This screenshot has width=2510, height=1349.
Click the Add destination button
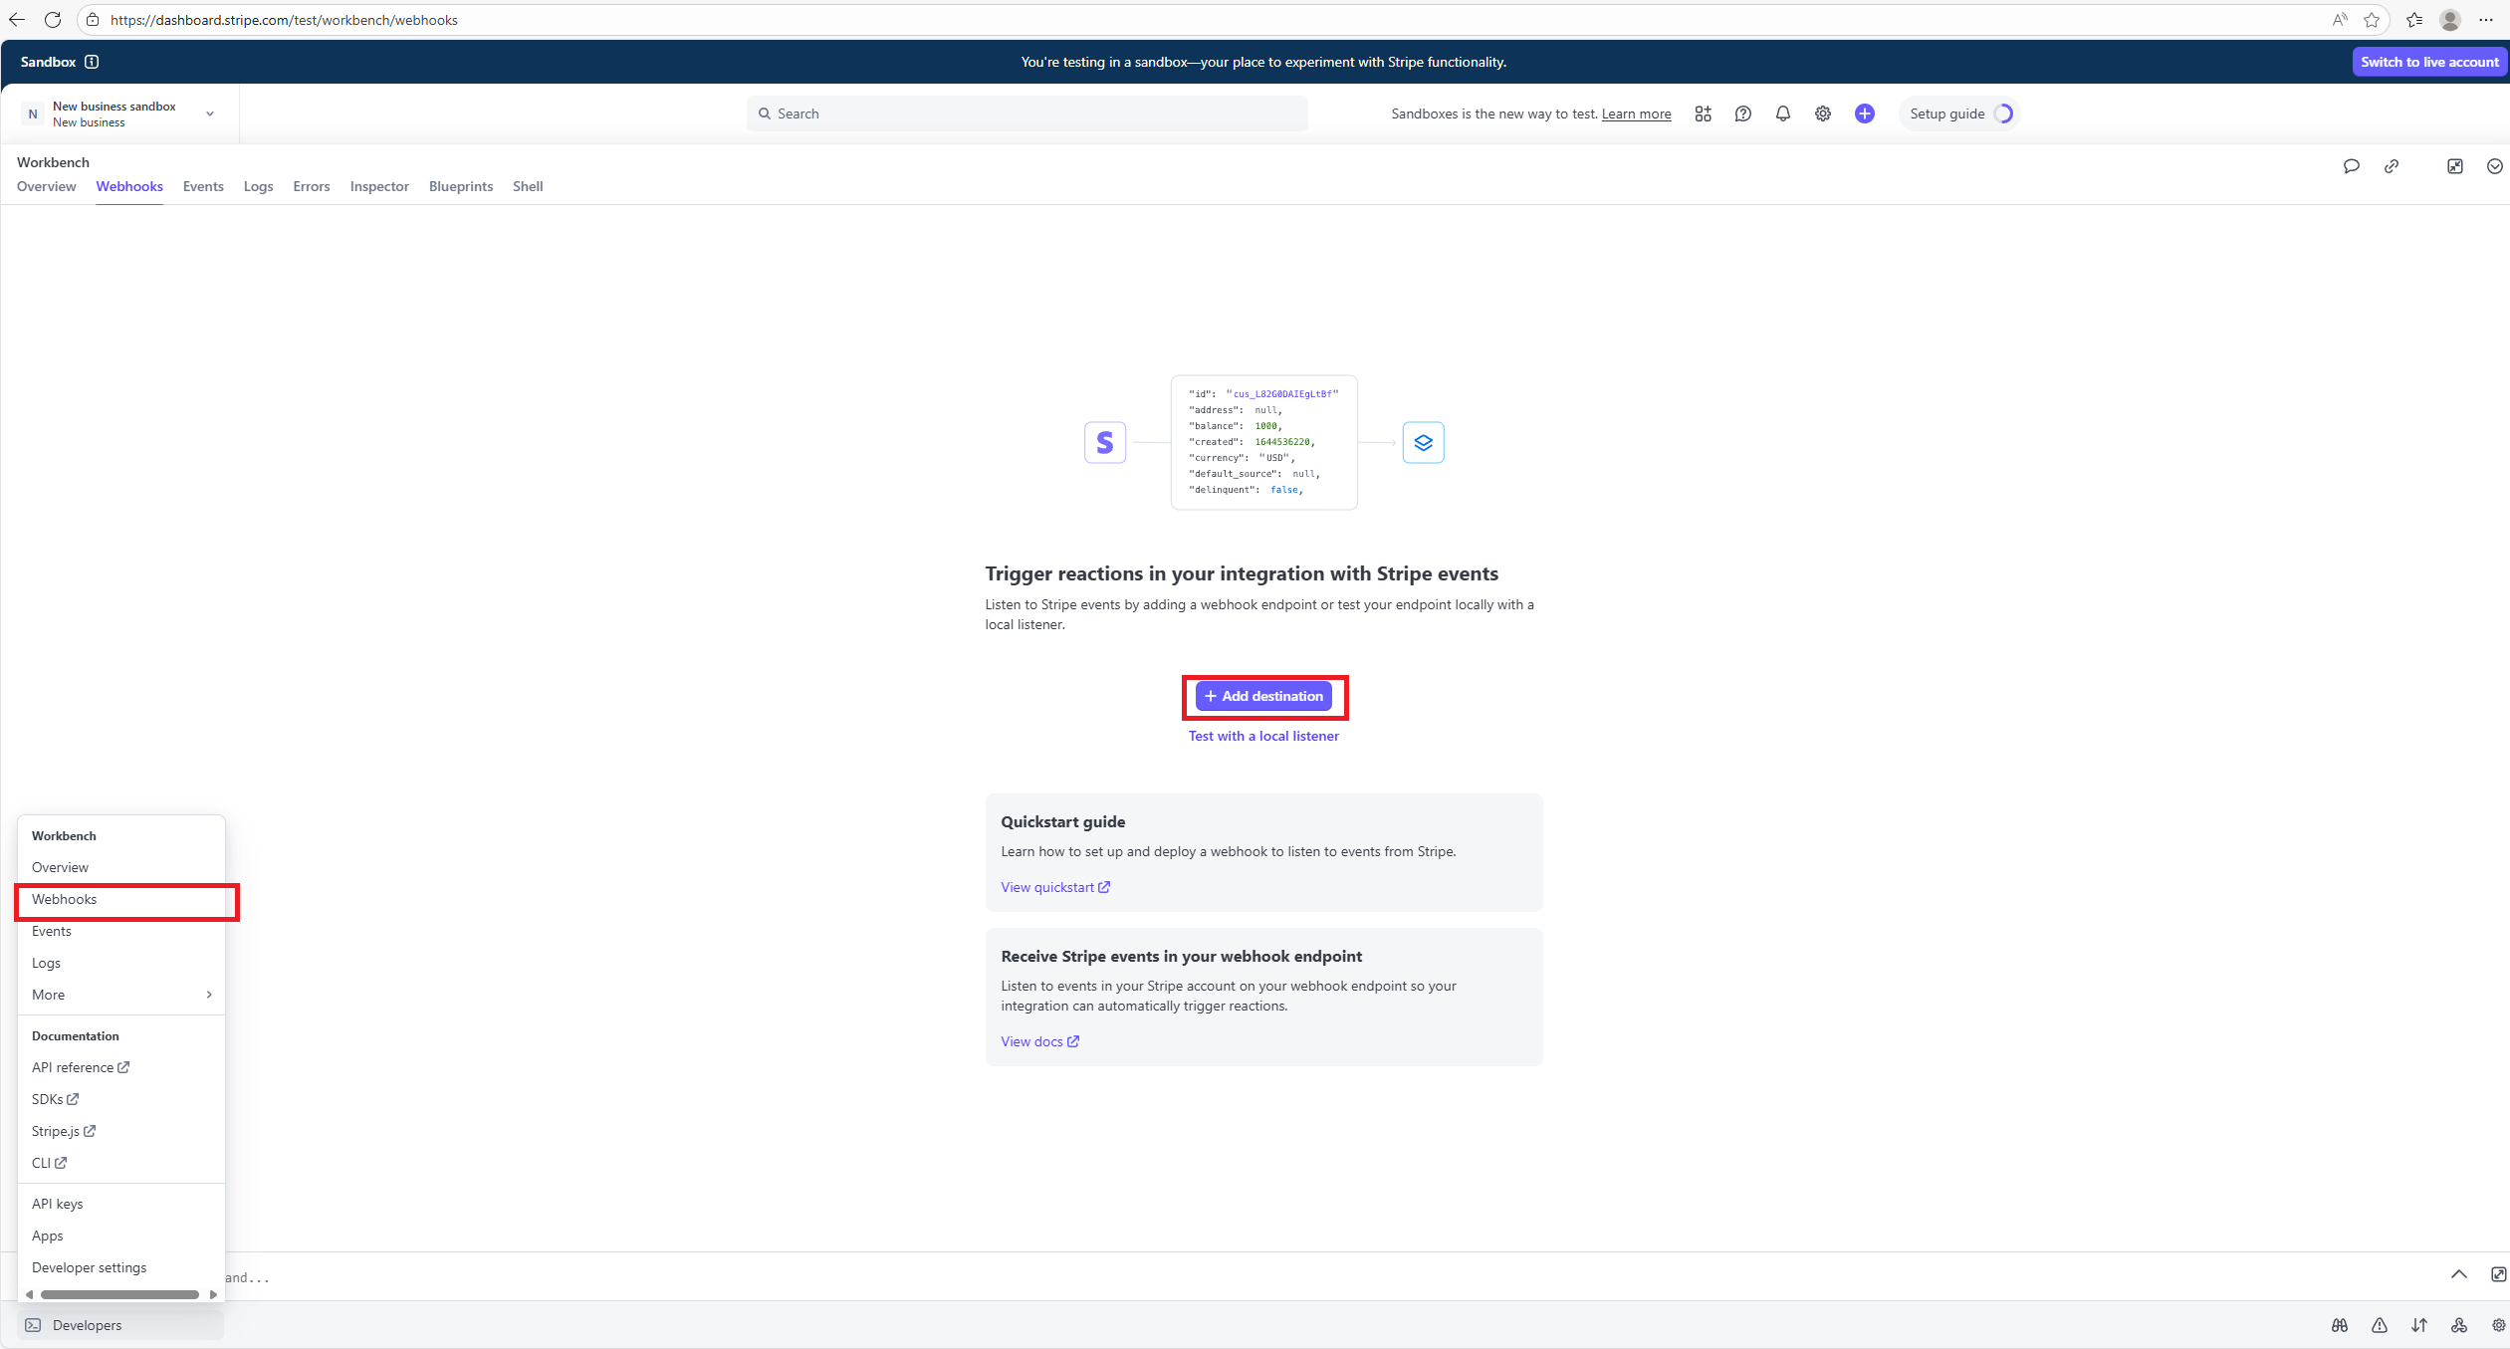1262,696
